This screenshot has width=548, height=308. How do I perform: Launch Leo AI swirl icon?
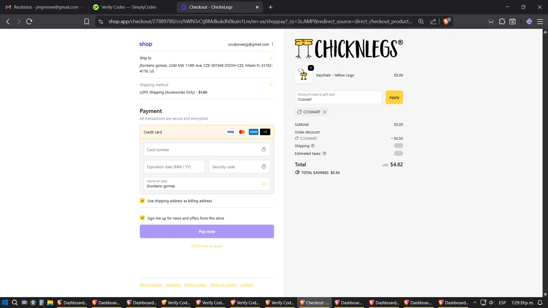529,22
